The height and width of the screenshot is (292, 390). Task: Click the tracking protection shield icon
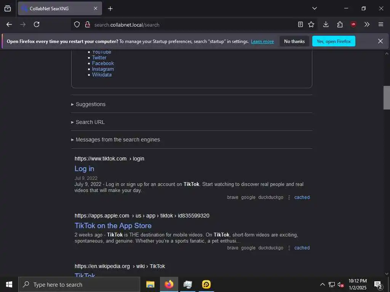click(77, 25)
